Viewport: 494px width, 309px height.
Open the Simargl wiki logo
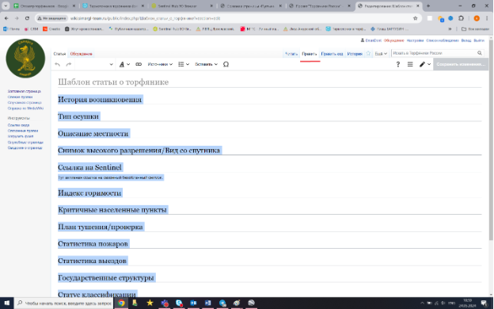(25, 59)
